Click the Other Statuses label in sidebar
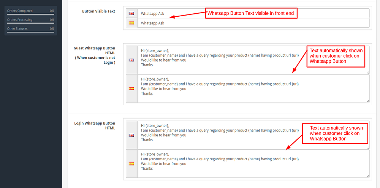Screen dimensions: 380x188 pyautogui.click(x=17, y=29)
